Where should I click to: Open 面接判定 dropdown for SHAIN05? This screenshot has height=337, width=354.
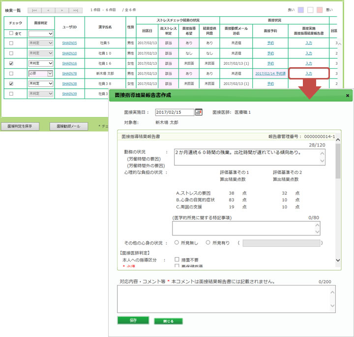(41, 43)
